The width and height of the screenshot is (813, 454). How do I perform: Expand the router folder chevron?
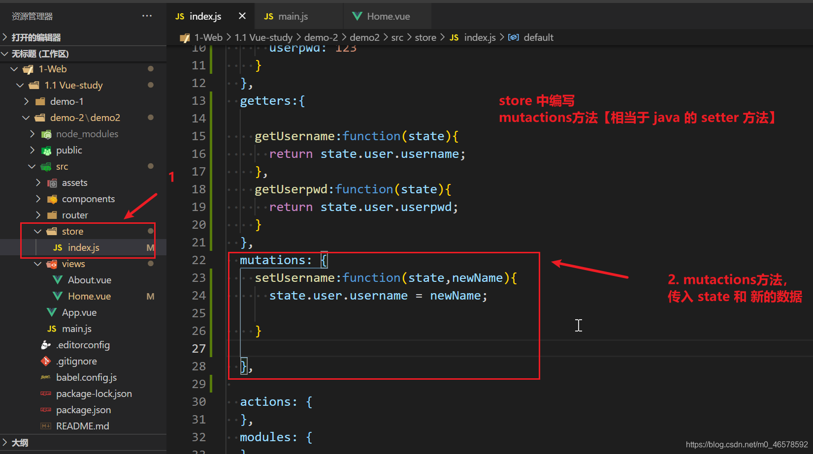[38, 215]
